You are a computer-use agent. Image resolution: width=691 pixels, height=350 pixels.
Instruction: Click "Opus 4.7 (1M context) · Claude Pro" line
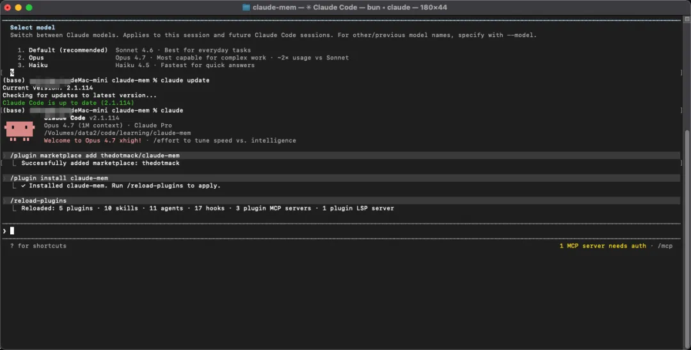108,125
